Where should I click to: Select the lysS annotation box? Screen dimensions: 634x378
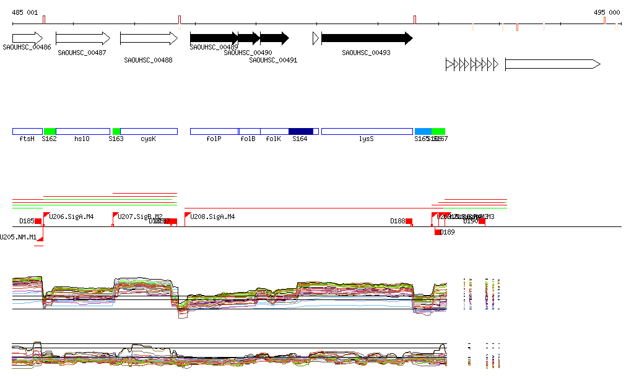click(x=367, y=131)
